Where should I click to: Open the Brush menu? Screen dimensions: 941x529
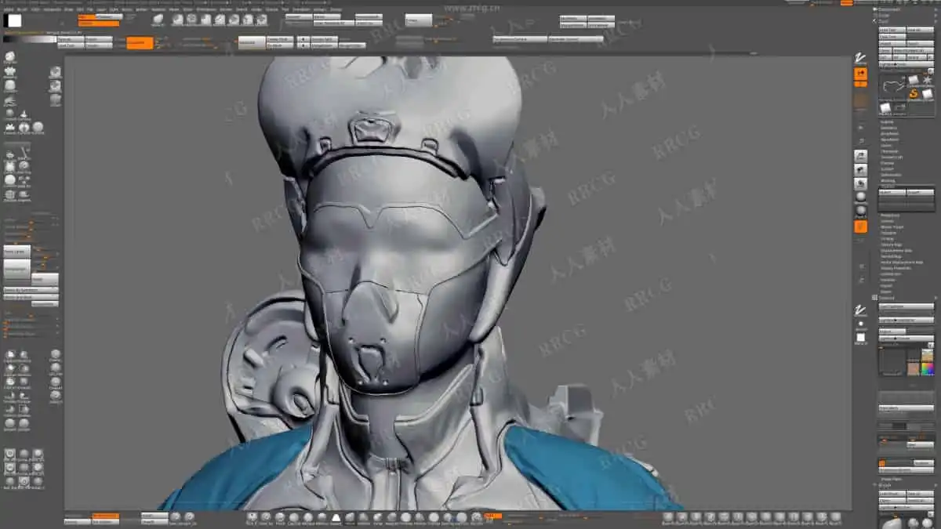[22, 9]
